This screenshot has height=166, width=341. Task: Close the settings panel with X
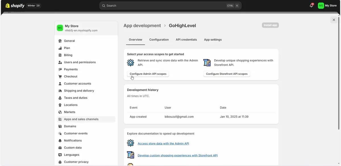click(x=334, y=20)
